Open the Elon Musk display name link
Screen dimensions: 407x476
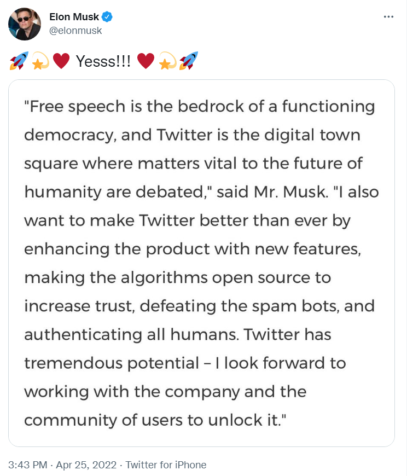point(74,17)
